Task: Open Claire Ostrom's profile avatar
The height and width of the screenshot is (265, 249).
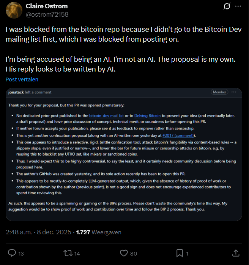Action: 14,10
